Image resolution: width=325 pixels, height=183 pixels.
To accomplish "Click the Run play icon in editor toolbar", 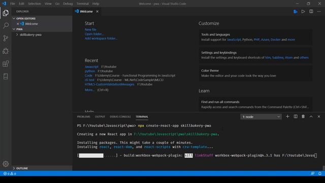I will pyautogui.click(x=303, y=11).
